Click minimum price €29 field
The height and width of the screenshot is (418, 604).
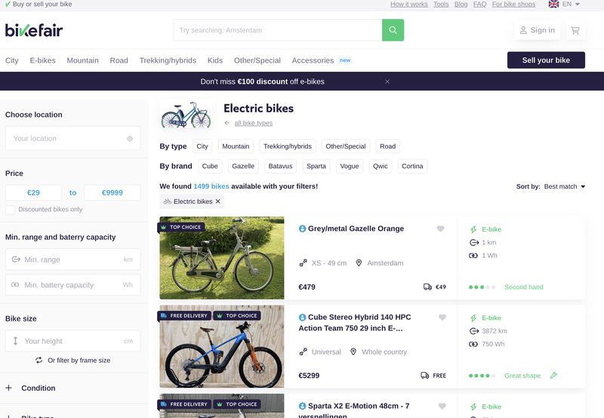click(33, 193)
